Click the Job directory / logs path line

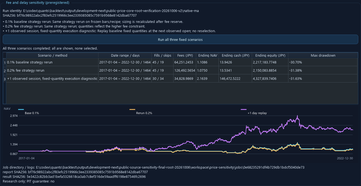(153, 167)
